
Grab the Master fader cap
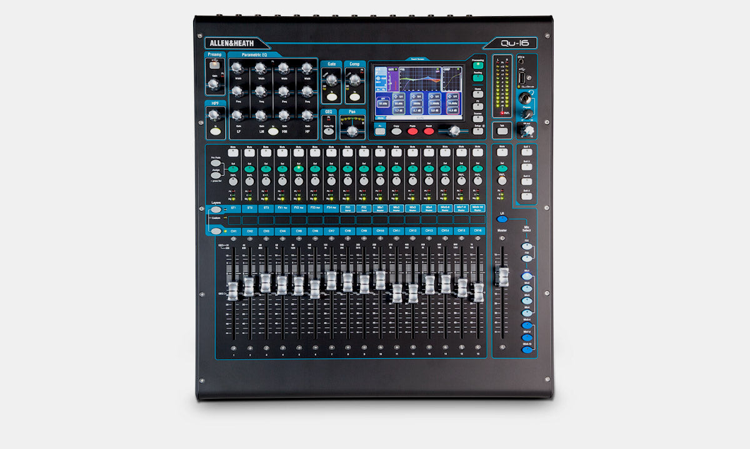(502, 277)
